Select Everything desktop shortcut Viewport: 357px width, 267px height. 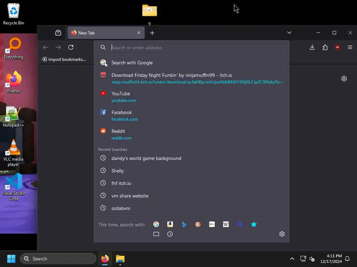(x=14, y=48)
